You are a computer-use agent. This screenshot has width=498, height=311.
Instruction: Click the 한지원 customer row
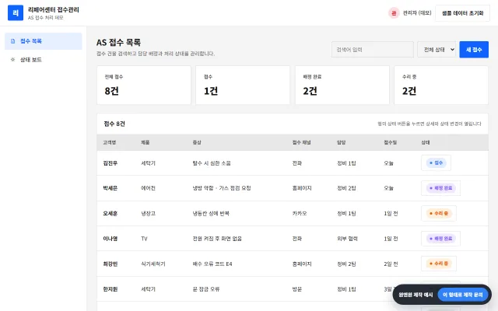(293, 288)
